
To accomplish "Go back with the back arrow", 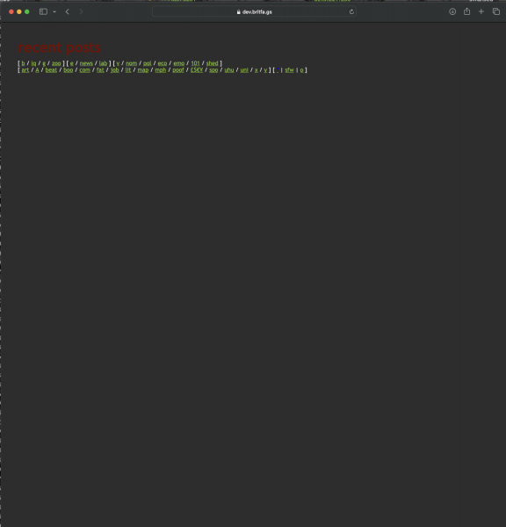I will pyautogui.click(x=68, y=11).
